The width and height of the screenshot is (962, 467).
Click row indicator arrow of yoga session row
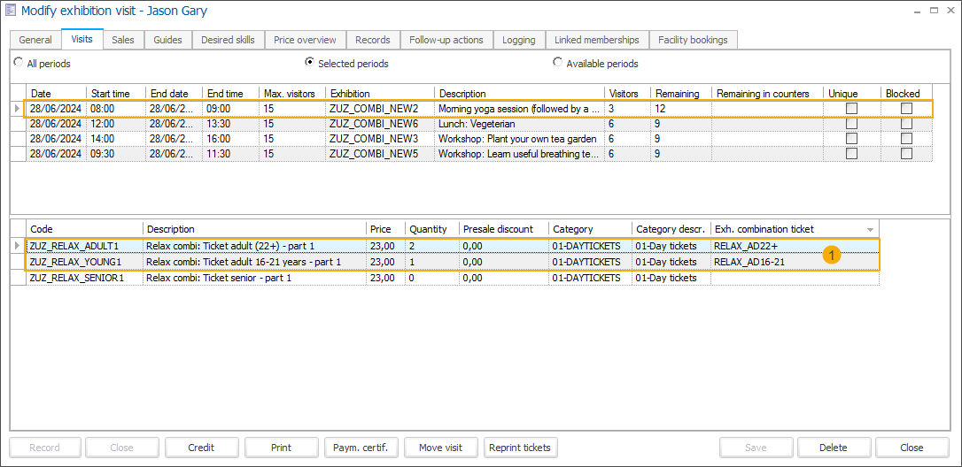click(x=18, y=109)
